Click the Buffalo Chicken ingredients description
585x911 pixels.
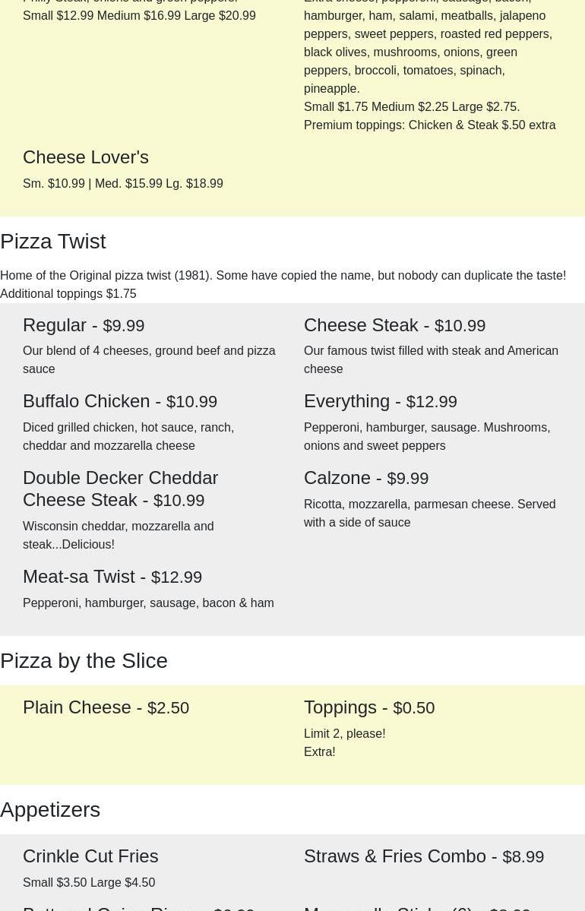(x=128, y=436)
